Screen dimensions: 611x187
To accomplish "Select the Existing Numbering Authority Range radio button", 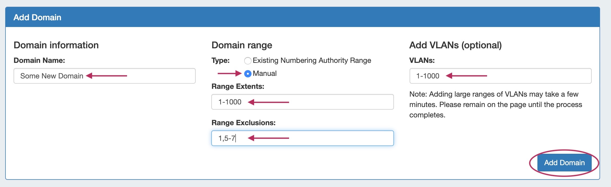I will tap(248, 61).
